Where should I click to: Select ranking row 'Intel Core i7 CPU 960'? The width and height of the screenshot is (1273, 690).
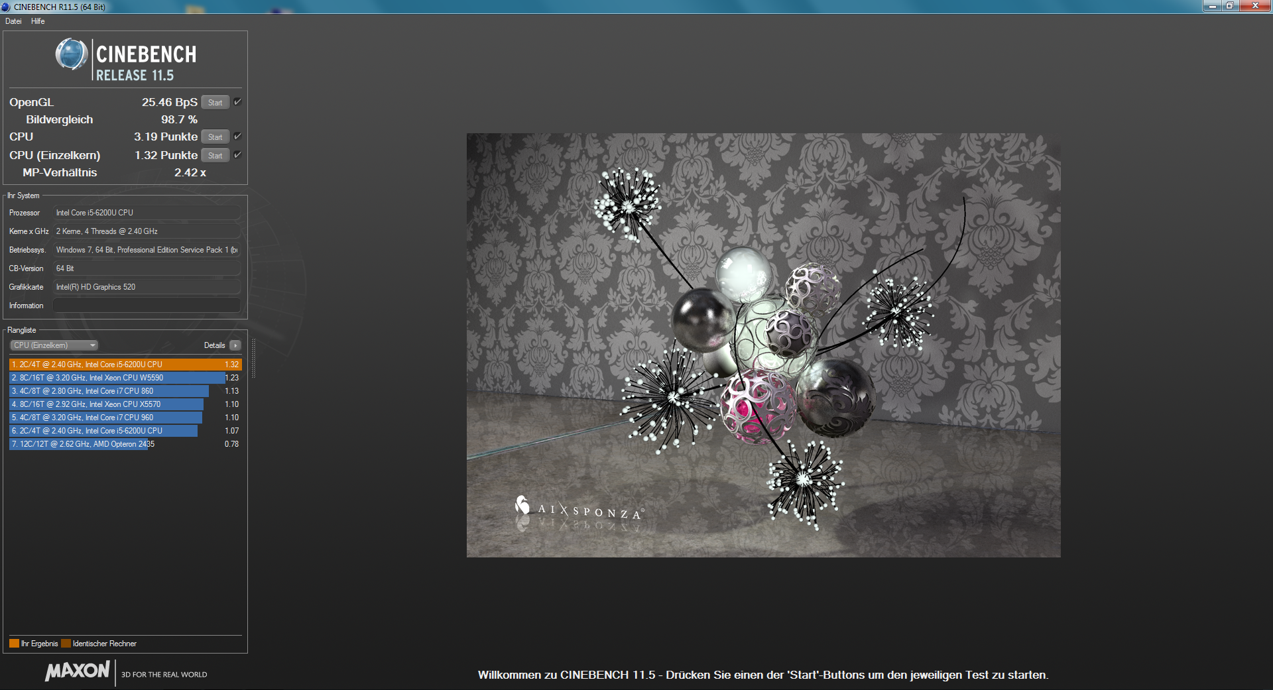pyautogui.click(x=125, y=418)
